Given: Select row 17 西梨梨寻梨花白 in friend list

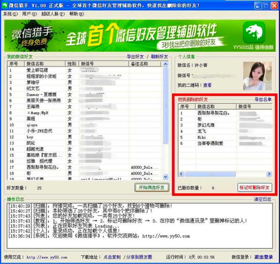Looking at the screenshot, I should (84, 167).
